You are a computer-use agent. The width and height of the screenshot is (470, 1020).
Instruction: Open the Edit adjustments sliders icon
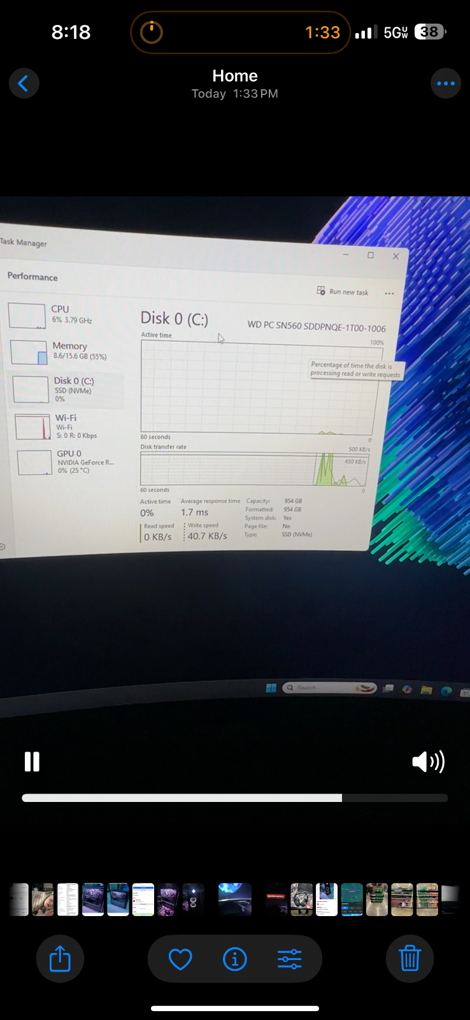click(289, 959)
